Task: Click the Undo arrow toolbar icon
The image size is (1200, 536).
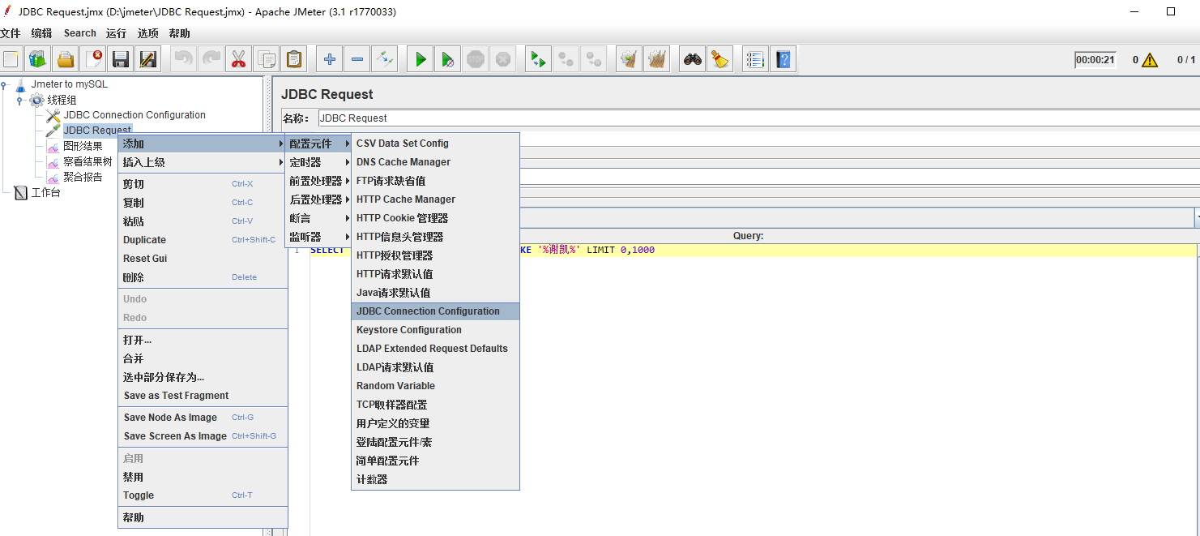Action: [184, 59]
